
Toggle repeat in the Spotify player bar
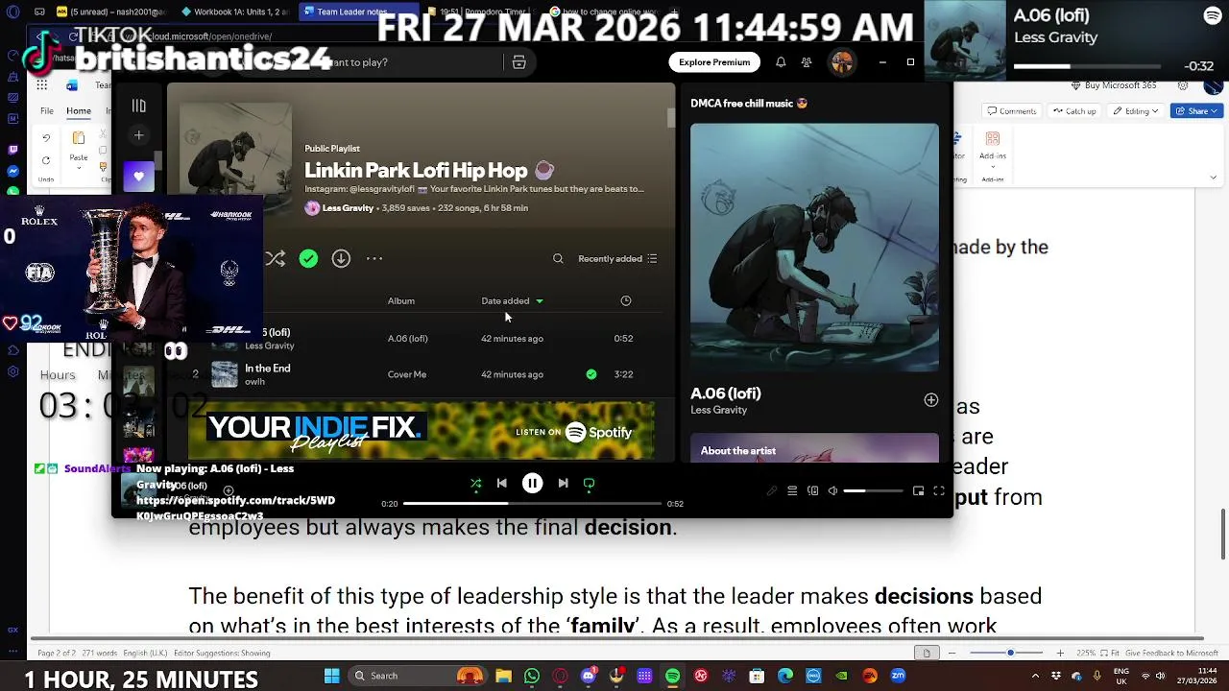(x=589, y=484)
